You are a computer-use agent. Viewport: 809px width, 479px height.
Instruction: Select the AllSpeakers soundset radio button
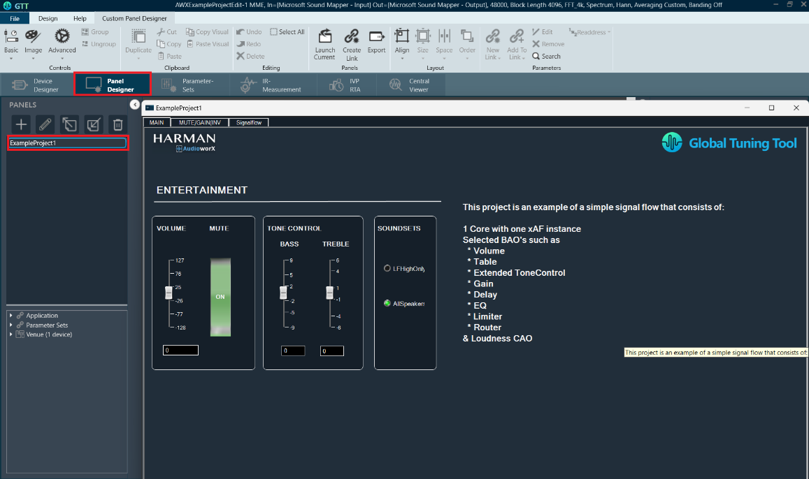pos(387,303)
